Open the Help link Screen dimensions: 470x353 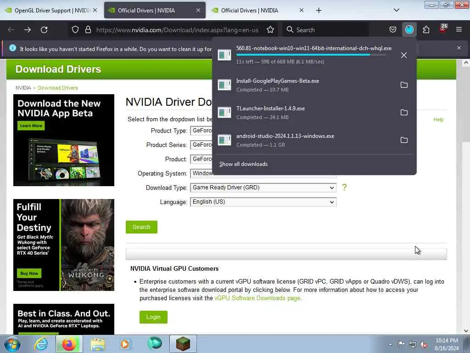[x=438, y=120]
